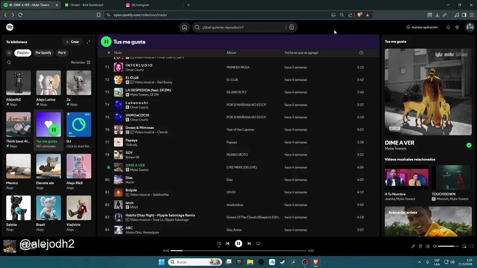Image resolution: width=477 pixels, height=268 pixels.
Task: Toggle the browser sidebar panel
Action: pyautogui.click(x=464, y=15)
